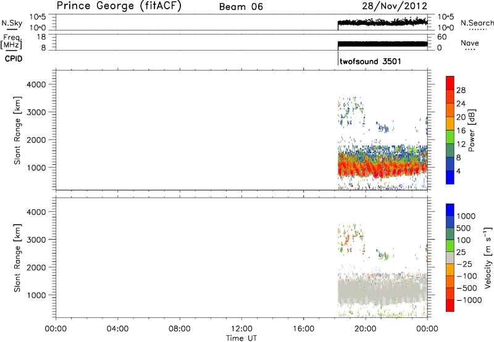Image resolution: width=494 pixels, height=342 pixels.
Task: Click the '16' label on the Power color bar
Action: point(461,131)
